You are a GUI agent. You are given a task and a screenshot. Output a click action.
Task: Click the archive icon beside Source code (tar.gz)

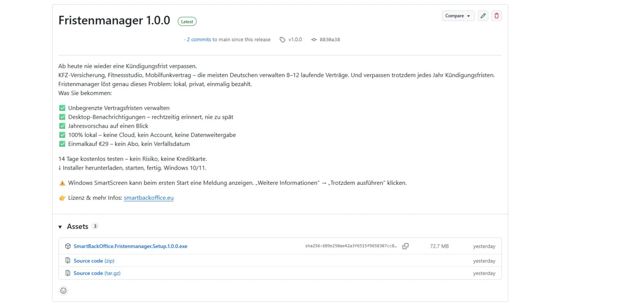tap(68, 273)
